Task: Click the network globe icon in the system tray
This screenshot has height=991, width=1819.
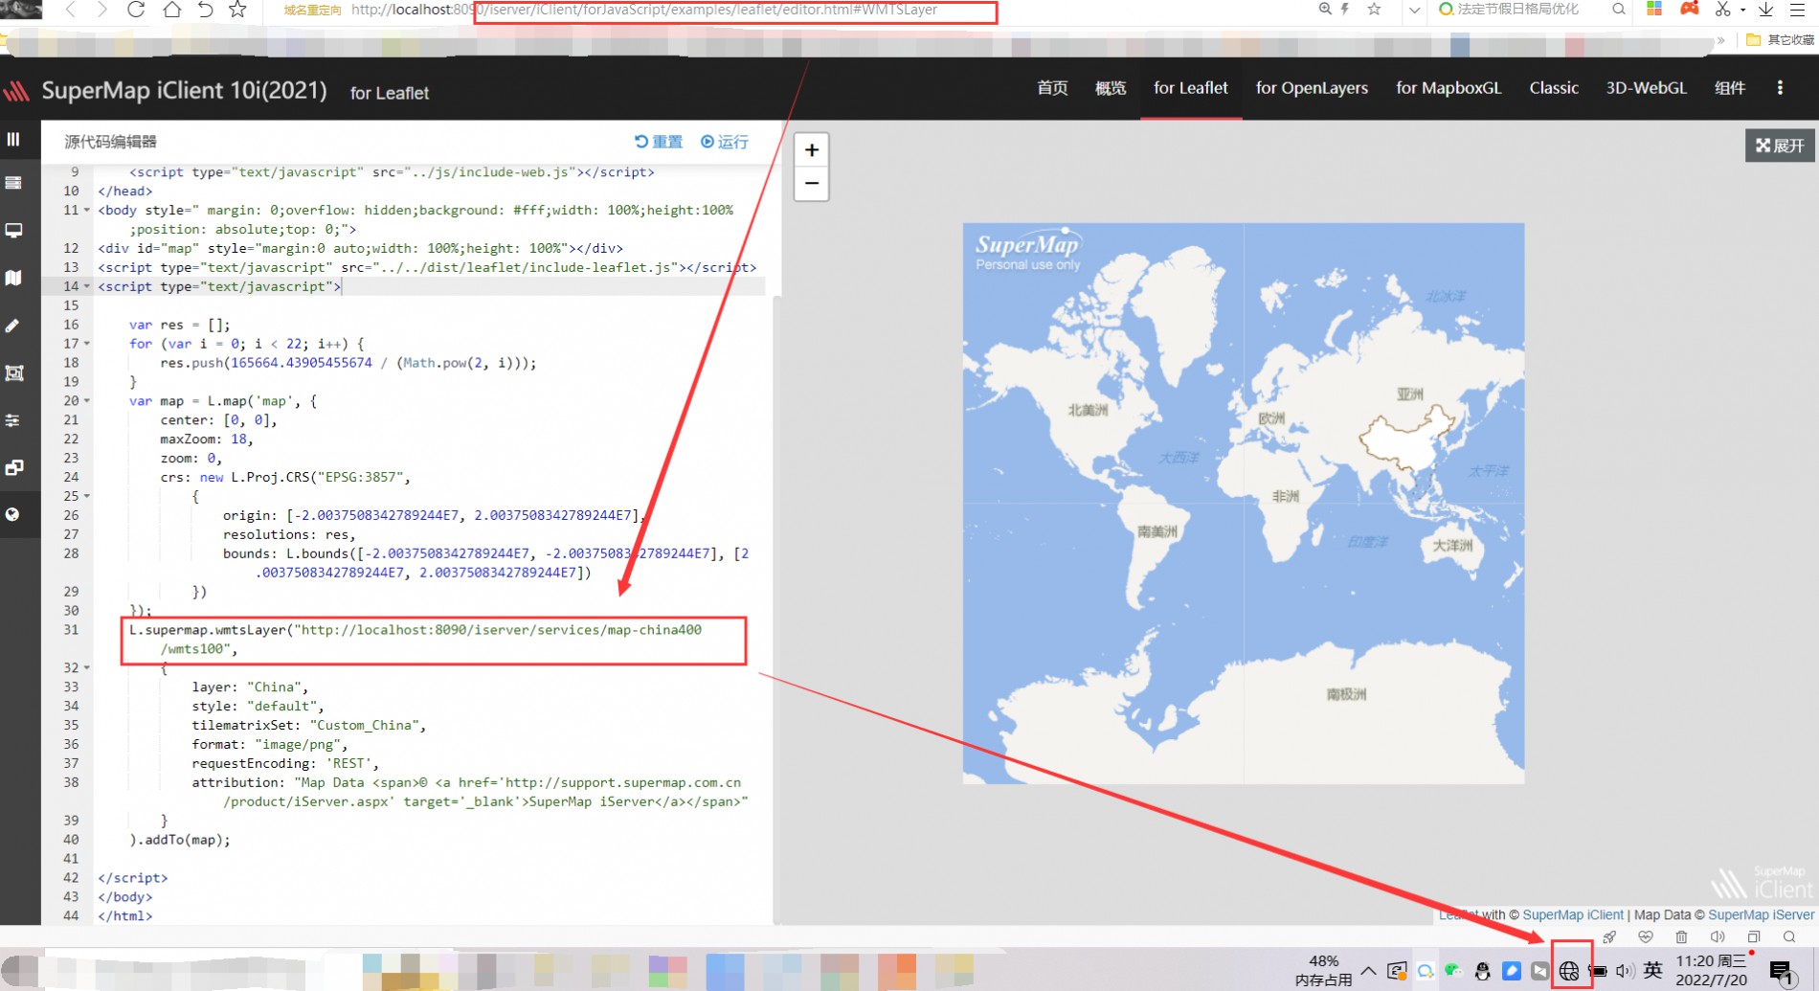Action: [x=1568, y=971]
